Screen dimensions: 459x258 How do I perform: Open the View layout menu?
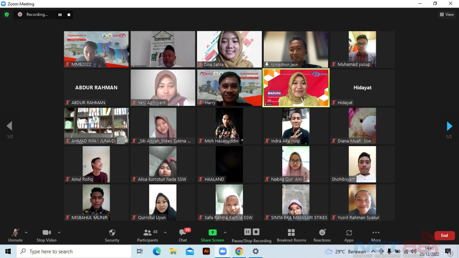point(447,15)
